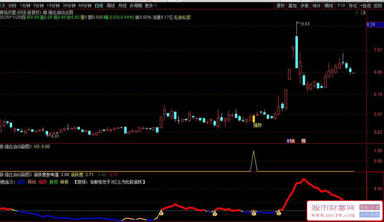The height and width of the screenshot is (222, 384).
Task: Collapse the 强庄启动副图1 panel chevron
Action: [x=3, y=146]
